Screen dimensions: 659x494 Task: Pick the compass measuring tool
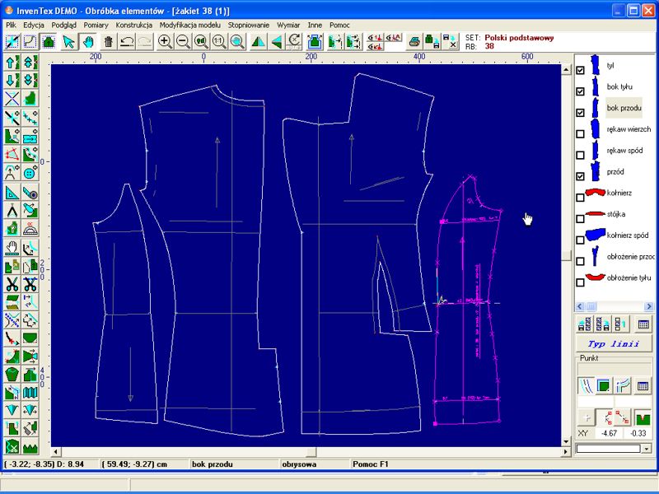point(12,210)
